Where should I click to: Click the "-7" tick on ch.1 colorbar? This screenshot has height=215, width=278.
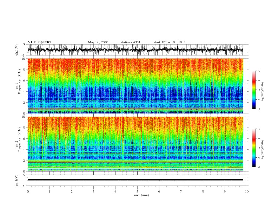point(259,109)
